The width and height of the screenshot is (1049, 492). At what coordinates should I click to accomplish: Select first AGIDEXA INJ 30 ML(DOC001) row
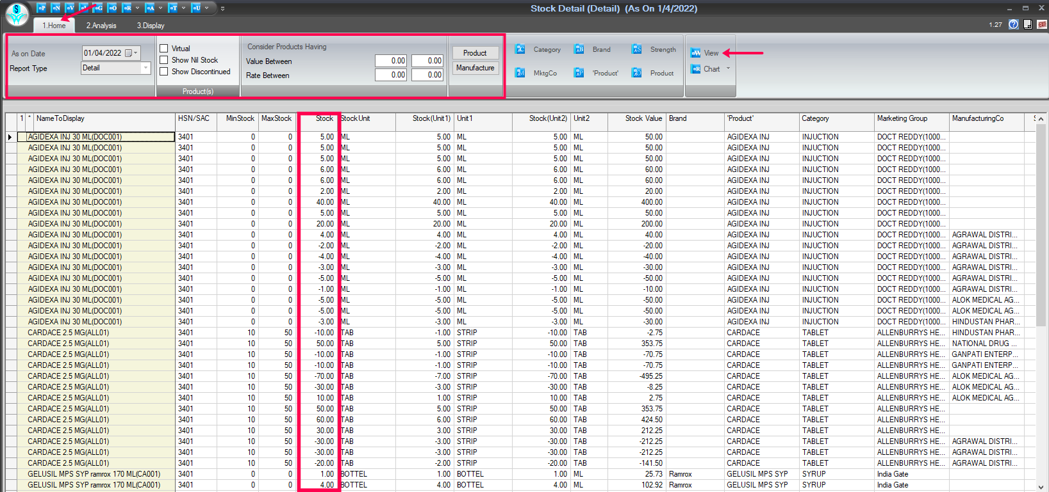96,137
